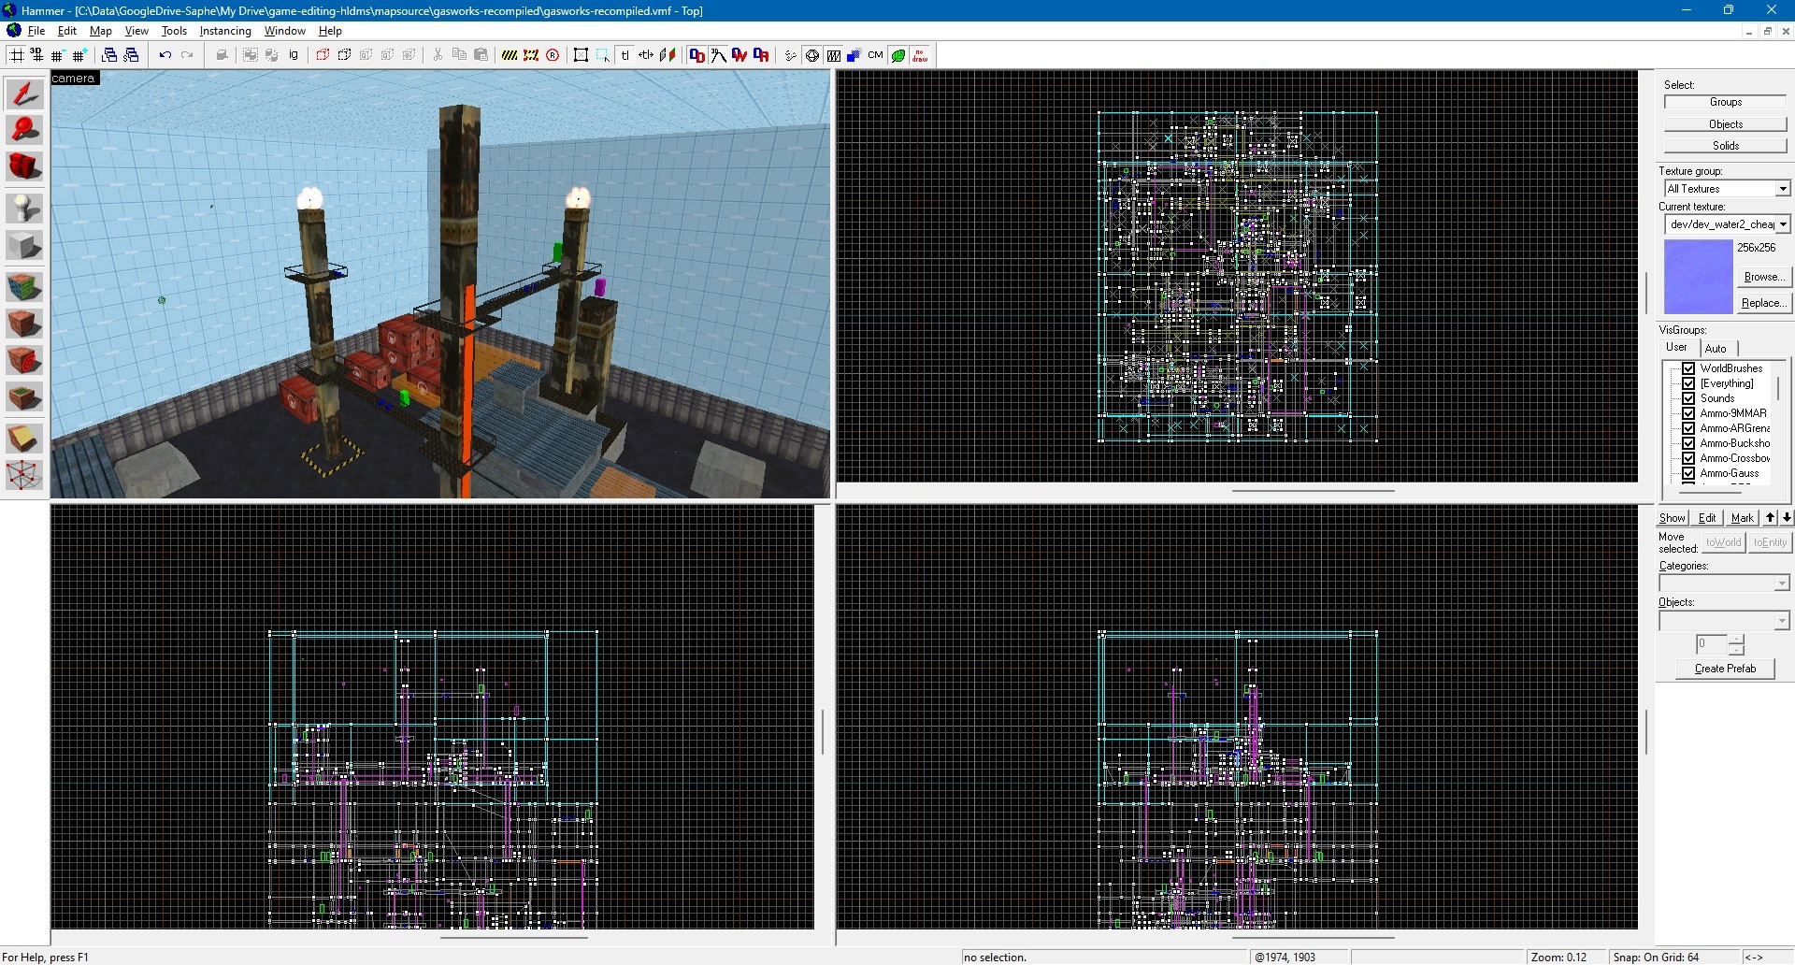The height and width of the screenshot is (965, 1795).
Task: Open the Map menu
Action: tap(99, 30)
